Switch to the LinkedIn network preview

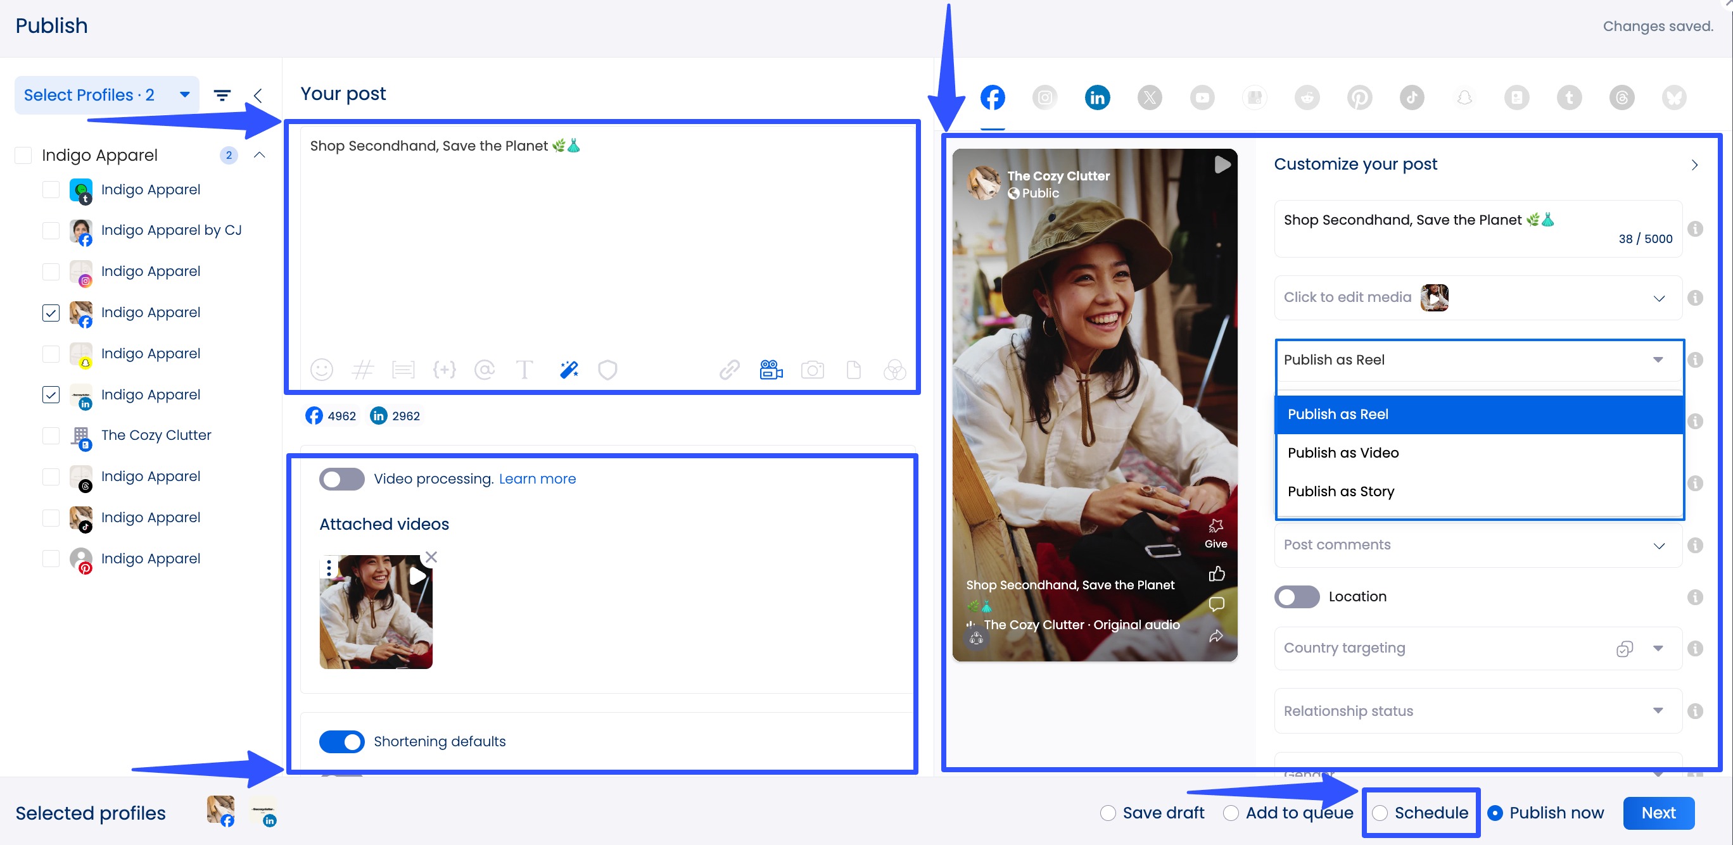(1097, 97)
